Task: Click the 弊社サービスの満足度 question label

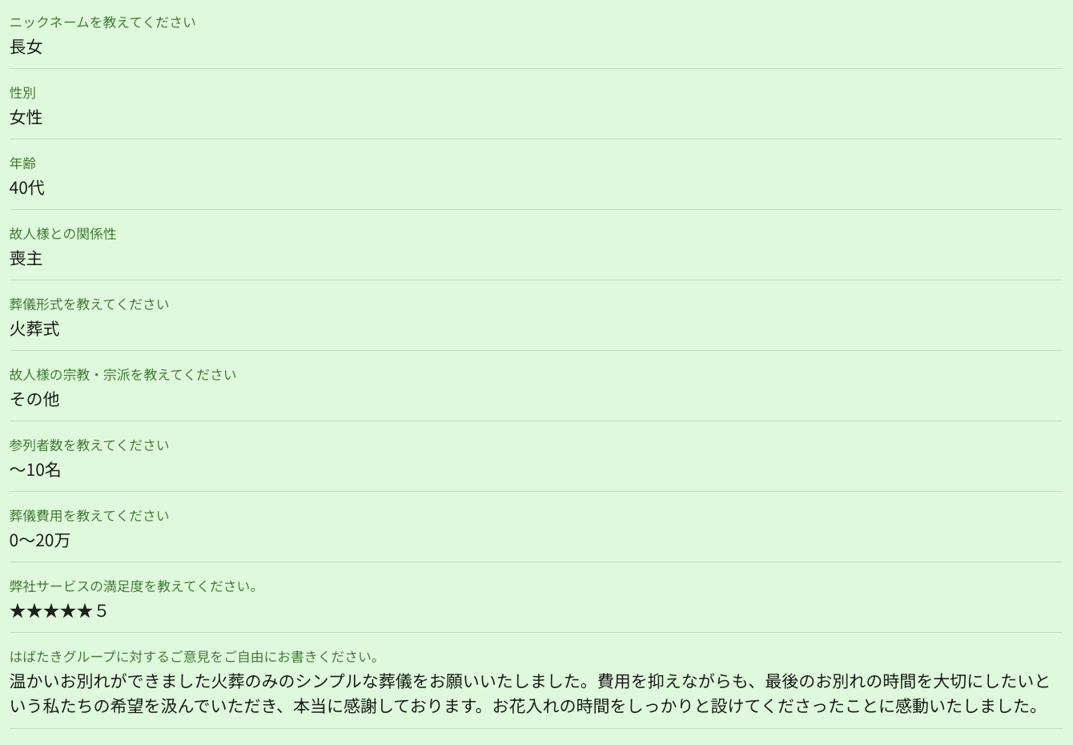Action: pyautogui.click(x=133, y=586)
